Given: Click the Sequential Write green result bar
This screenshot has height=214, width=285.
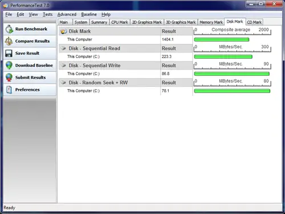Looking at the screenshot, I should coord(232,74).
